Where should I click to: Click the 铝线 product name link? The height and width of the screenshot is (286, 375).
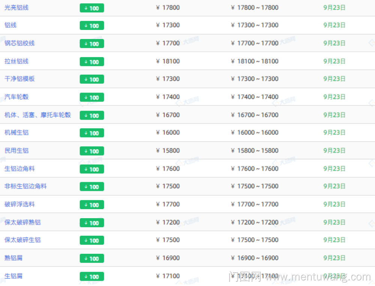pyautogui.click(x=10, y=25)
